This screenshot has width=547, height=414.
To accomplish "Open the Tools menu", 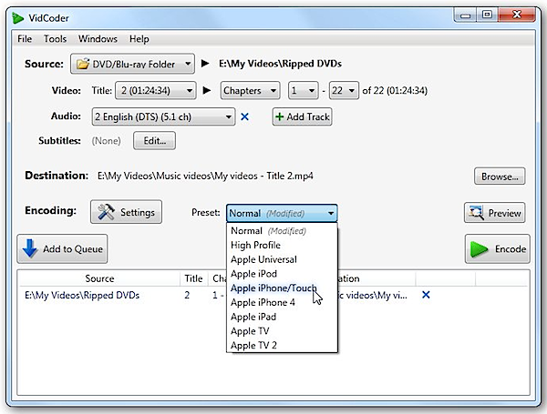I will point(55,38).
